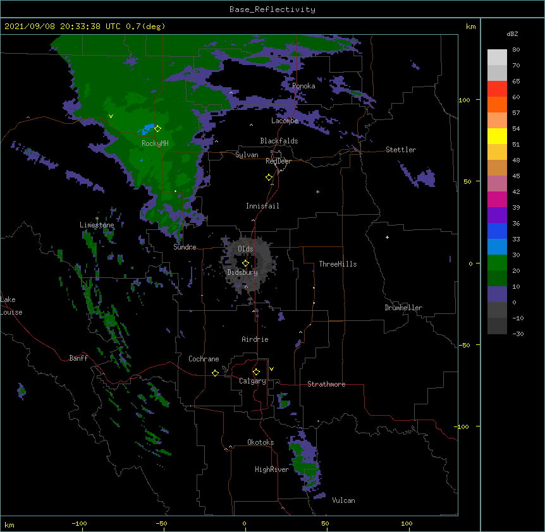Click the Lake Louise label
Image resolution: width=545 pixels, height=532 pixels.
click(11, 306)
